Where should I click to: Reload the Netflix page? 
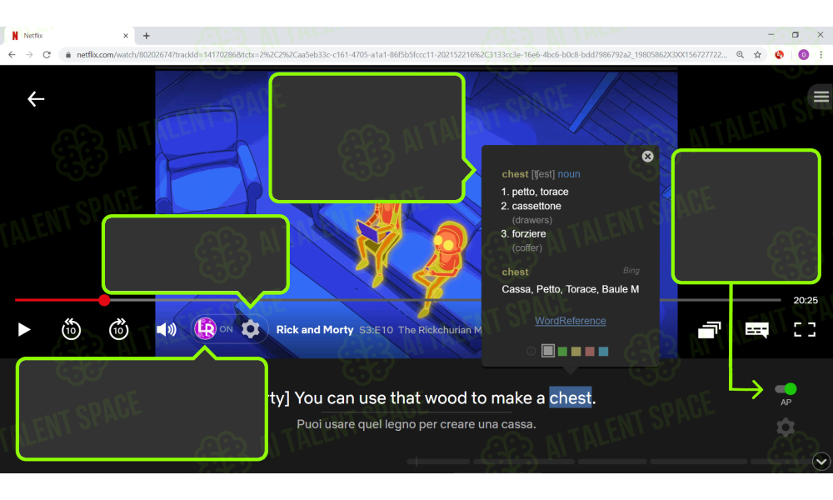pos(47,55)
